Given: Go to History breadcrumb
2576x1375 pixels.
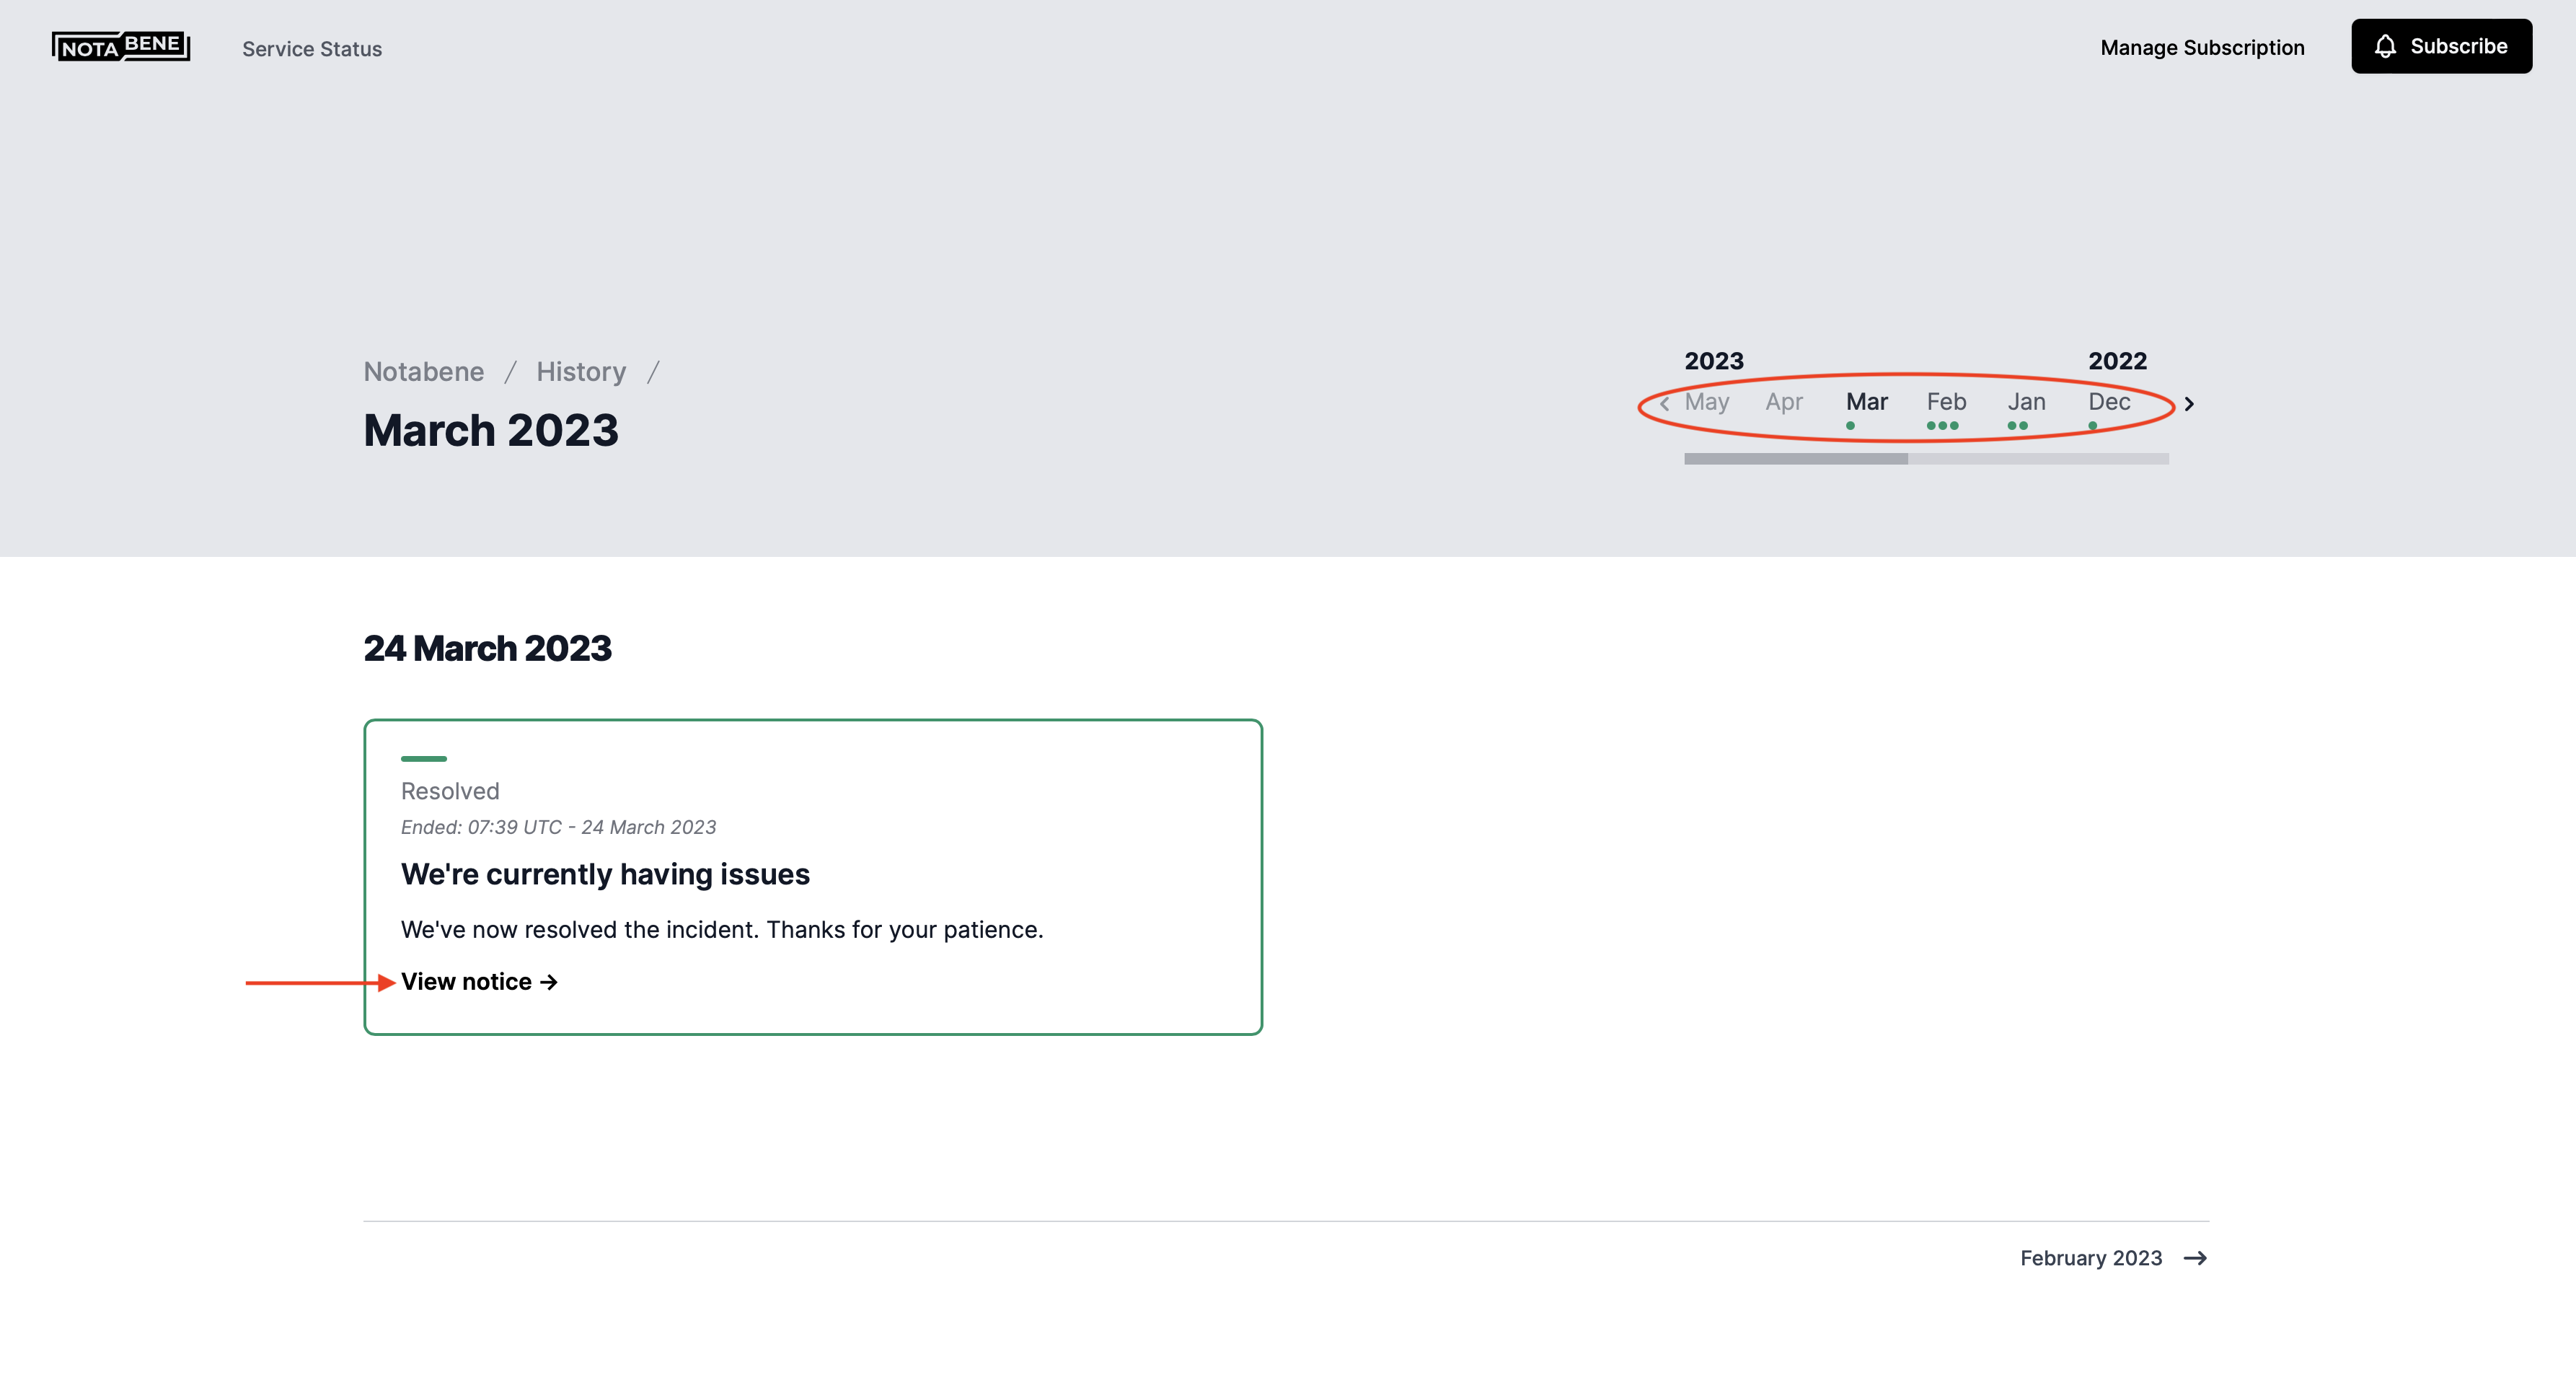Looking at the screenshot, I should coord(581,372).
